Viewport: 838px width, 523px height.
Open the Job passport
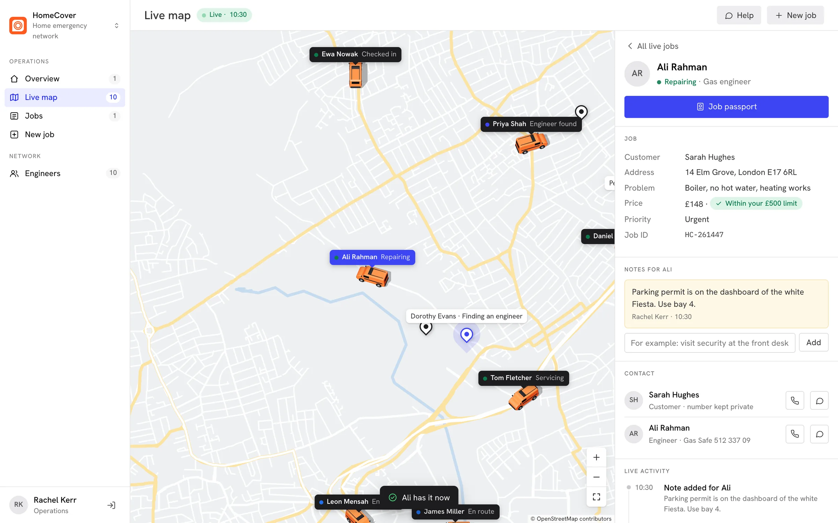coord(726,107)
